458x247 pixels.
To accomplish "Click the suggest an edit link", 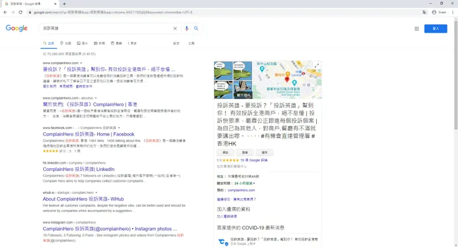I will click(223, 199).
